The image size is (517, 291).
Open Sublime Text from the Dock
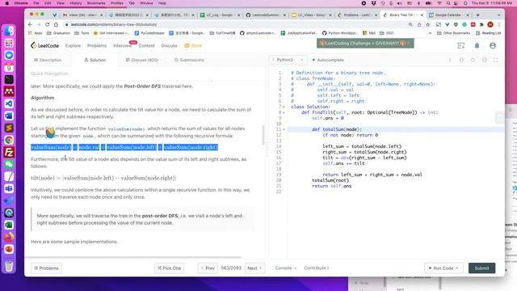[x=9, y=128]
